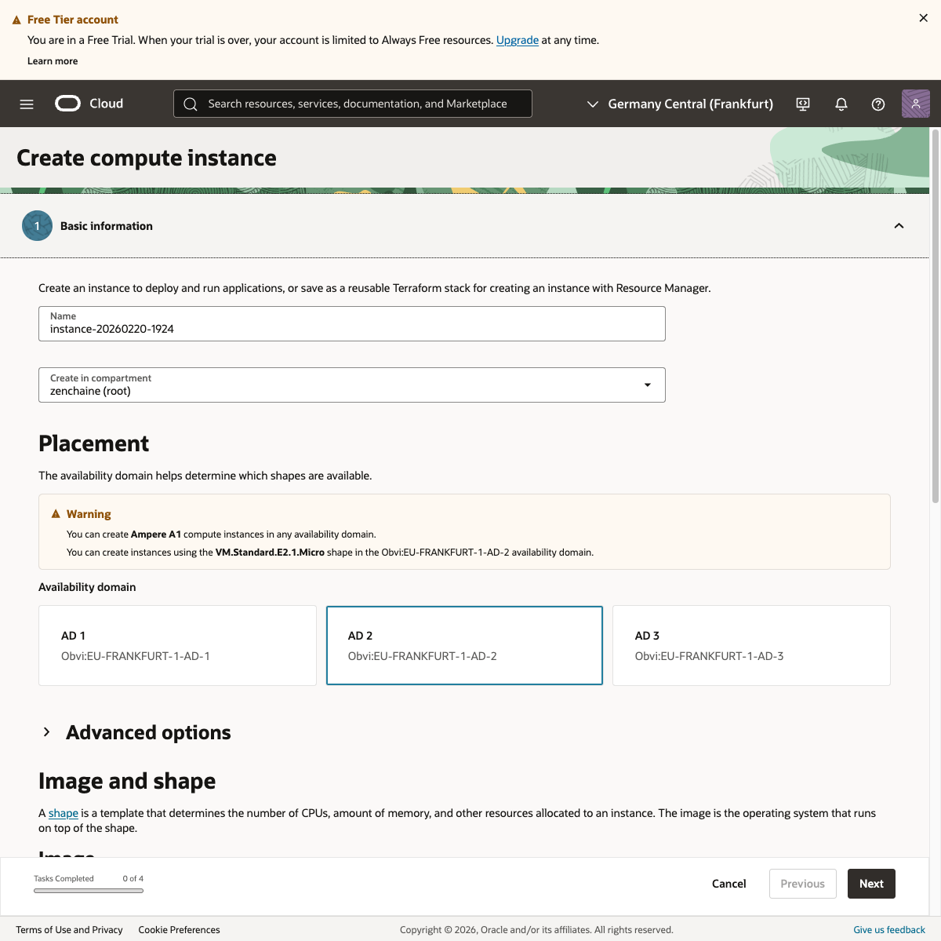
Task: Dismiss the Free Tier account banner
Action: pos(923,18)
